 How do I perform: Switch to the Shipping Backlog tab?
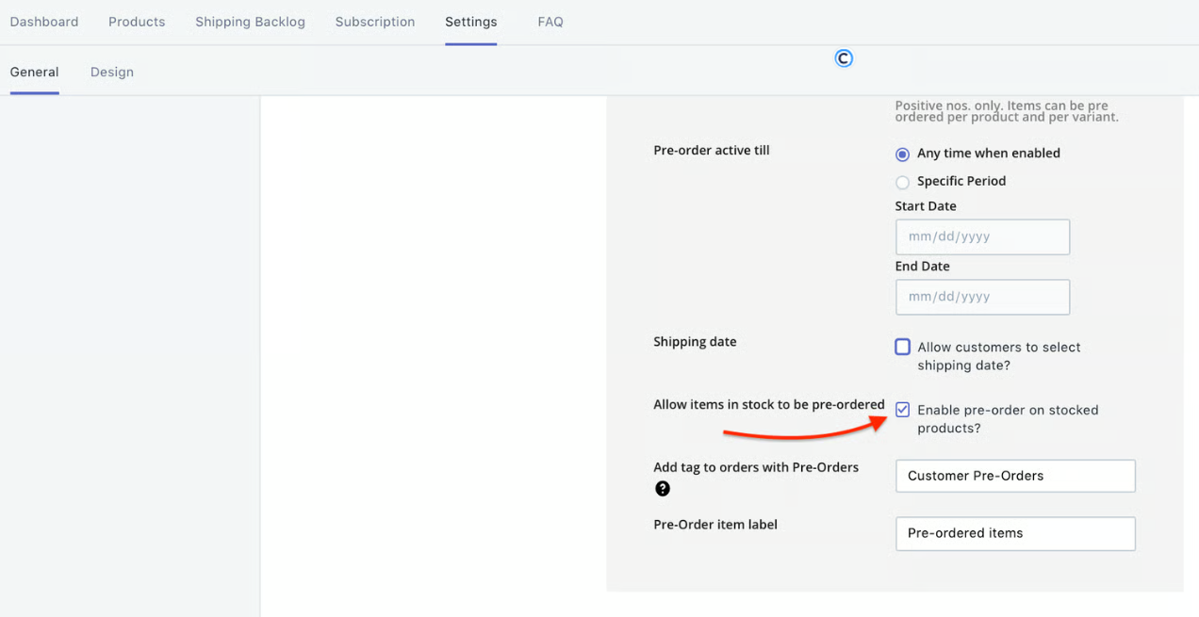(250, 22)
